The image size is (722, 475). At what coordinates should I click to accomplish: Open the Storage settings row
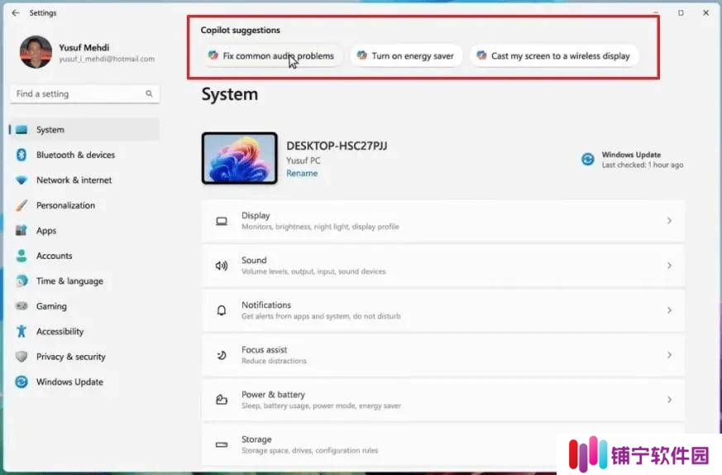click(x=443, y=444)
